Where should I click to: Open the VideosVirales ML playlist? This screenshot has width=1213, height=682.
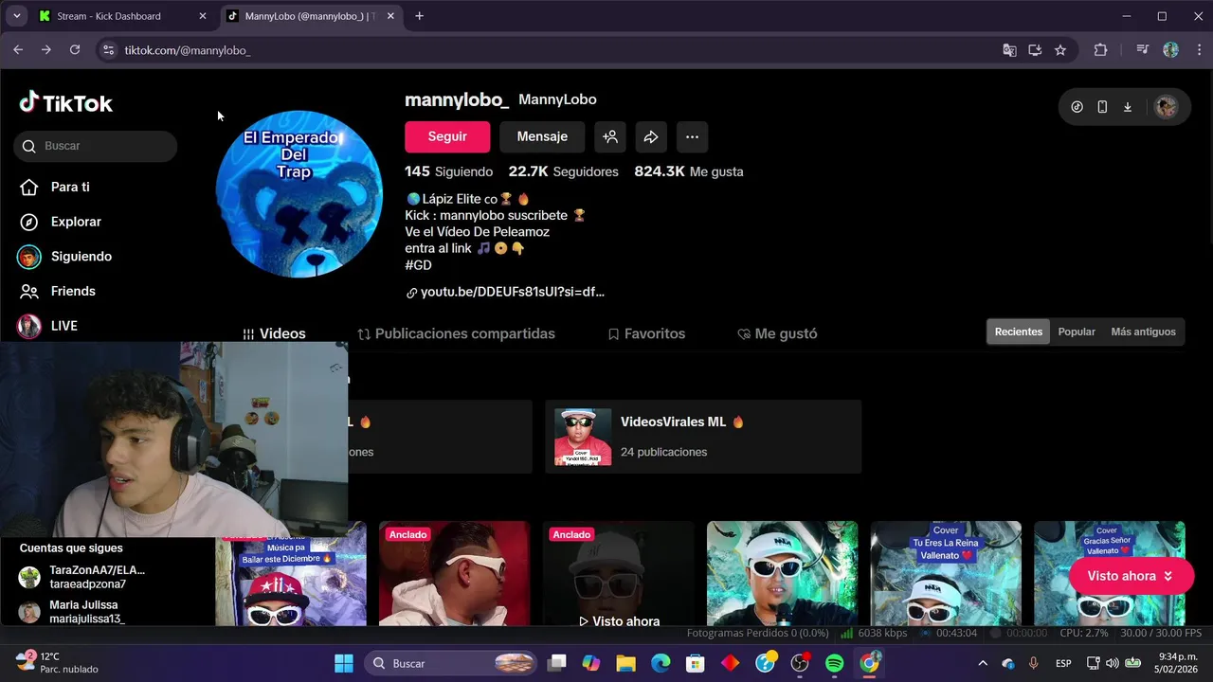click(x=703, y=437)
